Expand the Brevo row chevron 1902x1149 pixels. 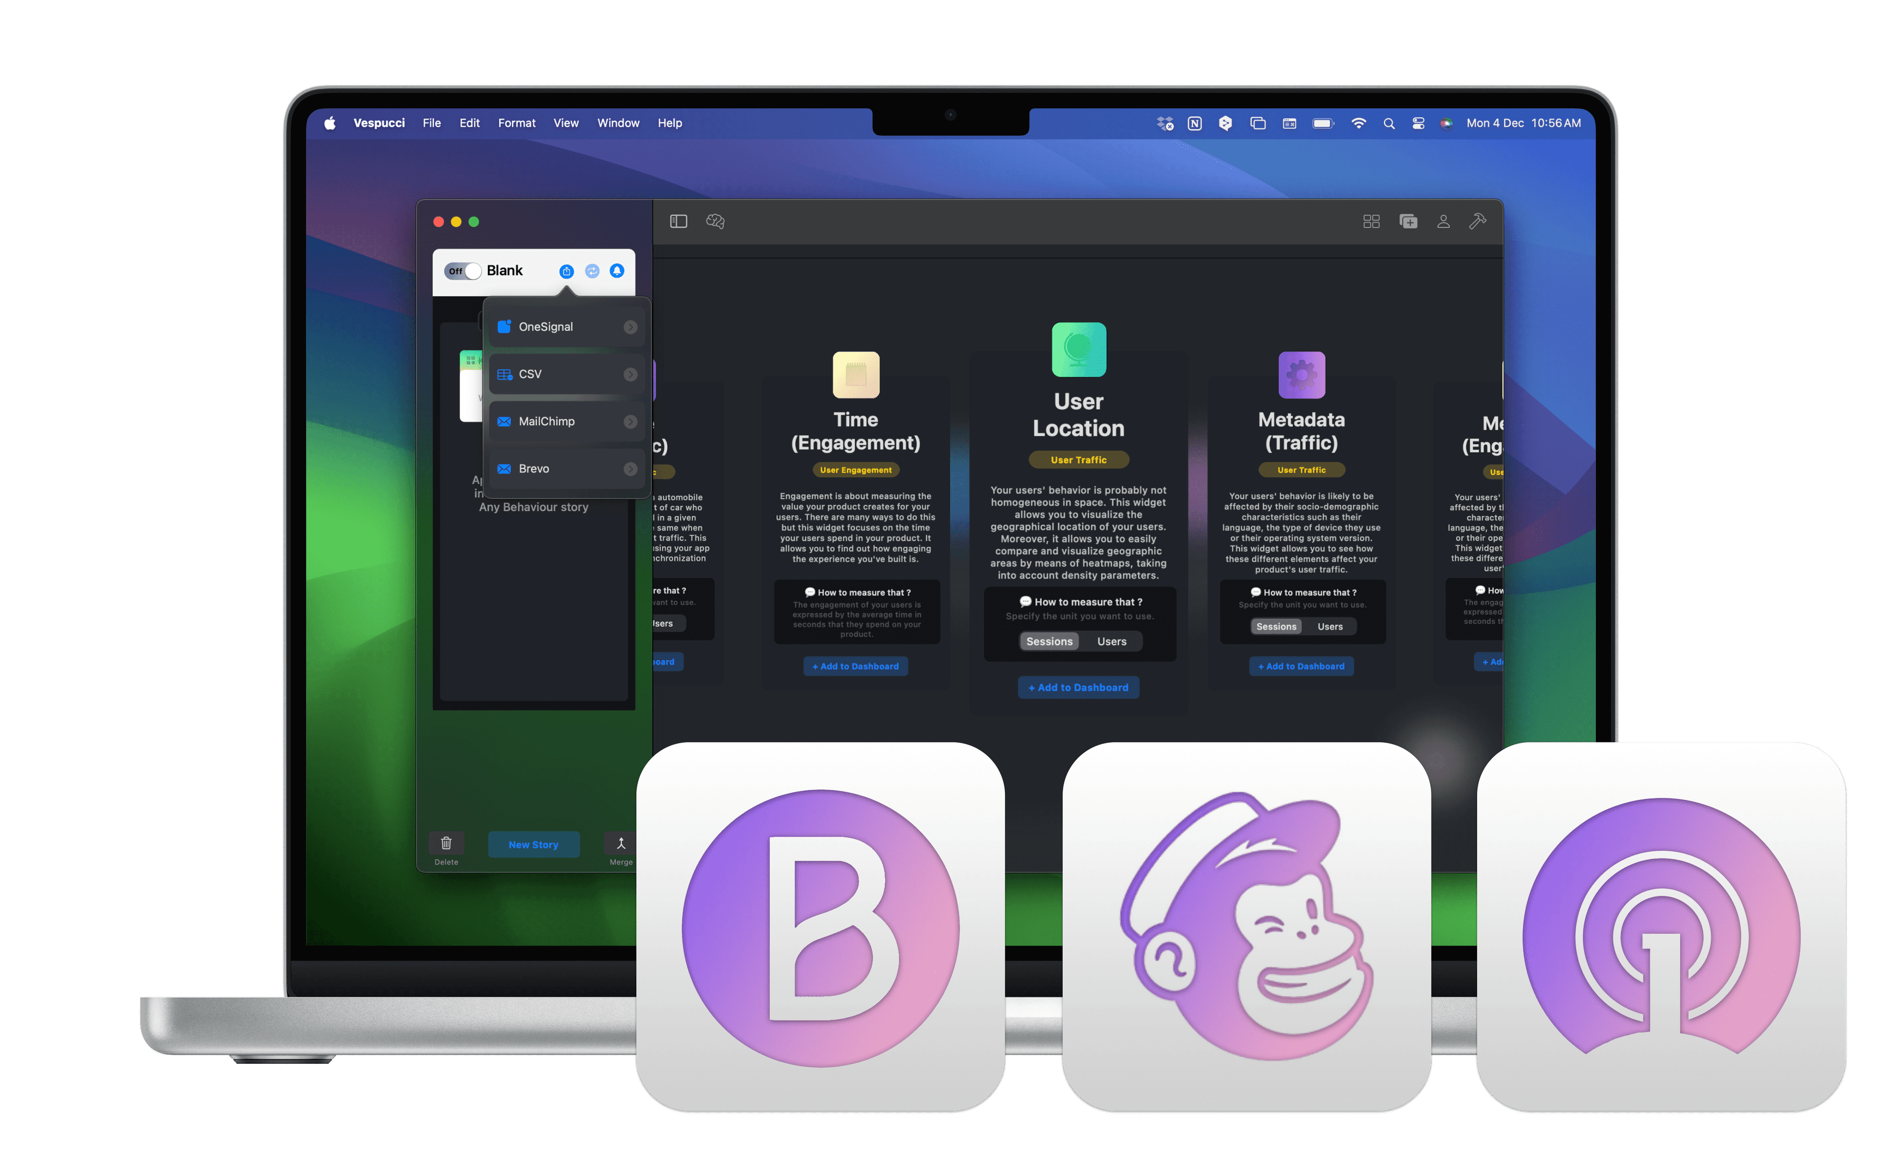point(631,469)
